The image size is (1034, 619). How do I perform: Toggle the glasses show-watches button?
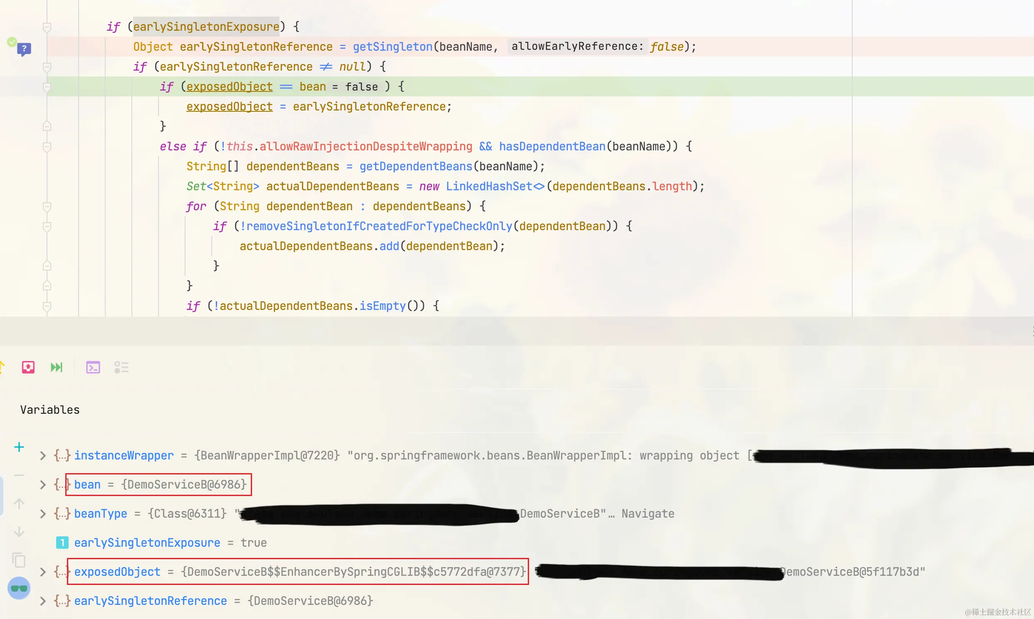tap(19, 588)
